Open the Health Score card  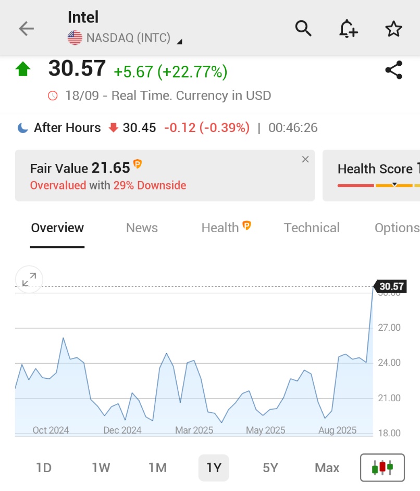pyautogui.click(x=371, y=176)
